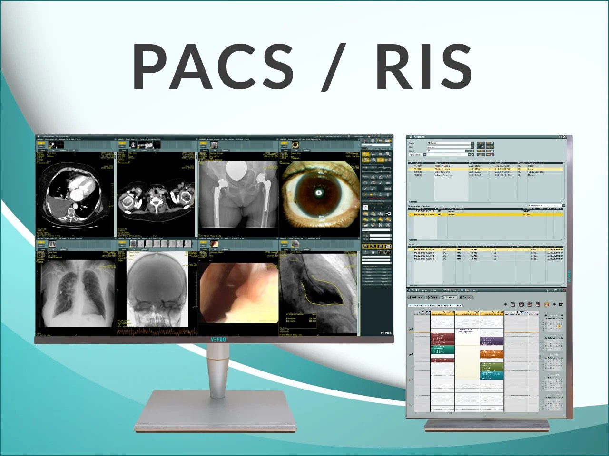Open the Server dropdown in the Organizer
This screenshot has width=609, height=456.
pyautogui.click(x=472, y=143)
